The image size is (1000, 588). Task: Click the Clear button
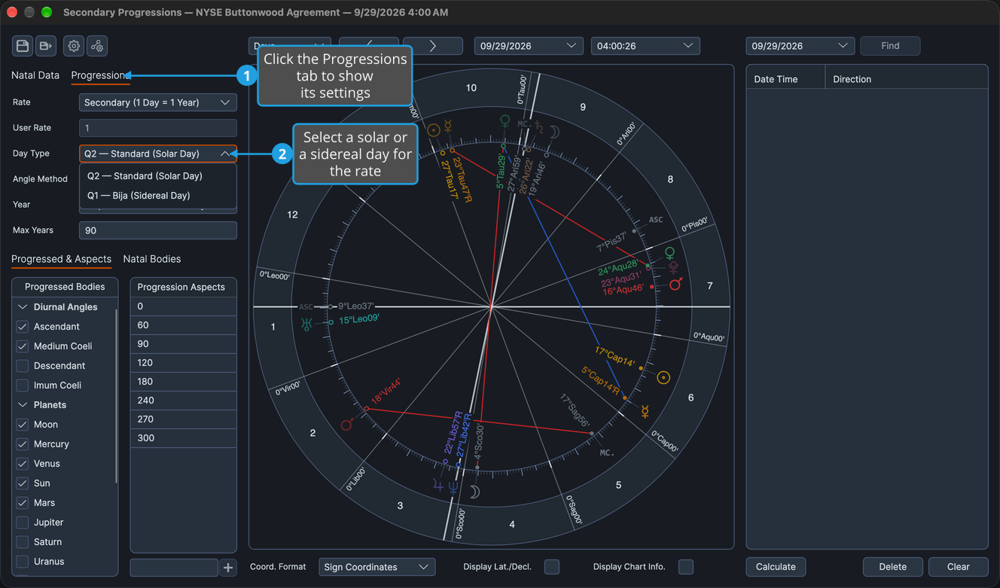pyautogui.click(x=958, y=567)
